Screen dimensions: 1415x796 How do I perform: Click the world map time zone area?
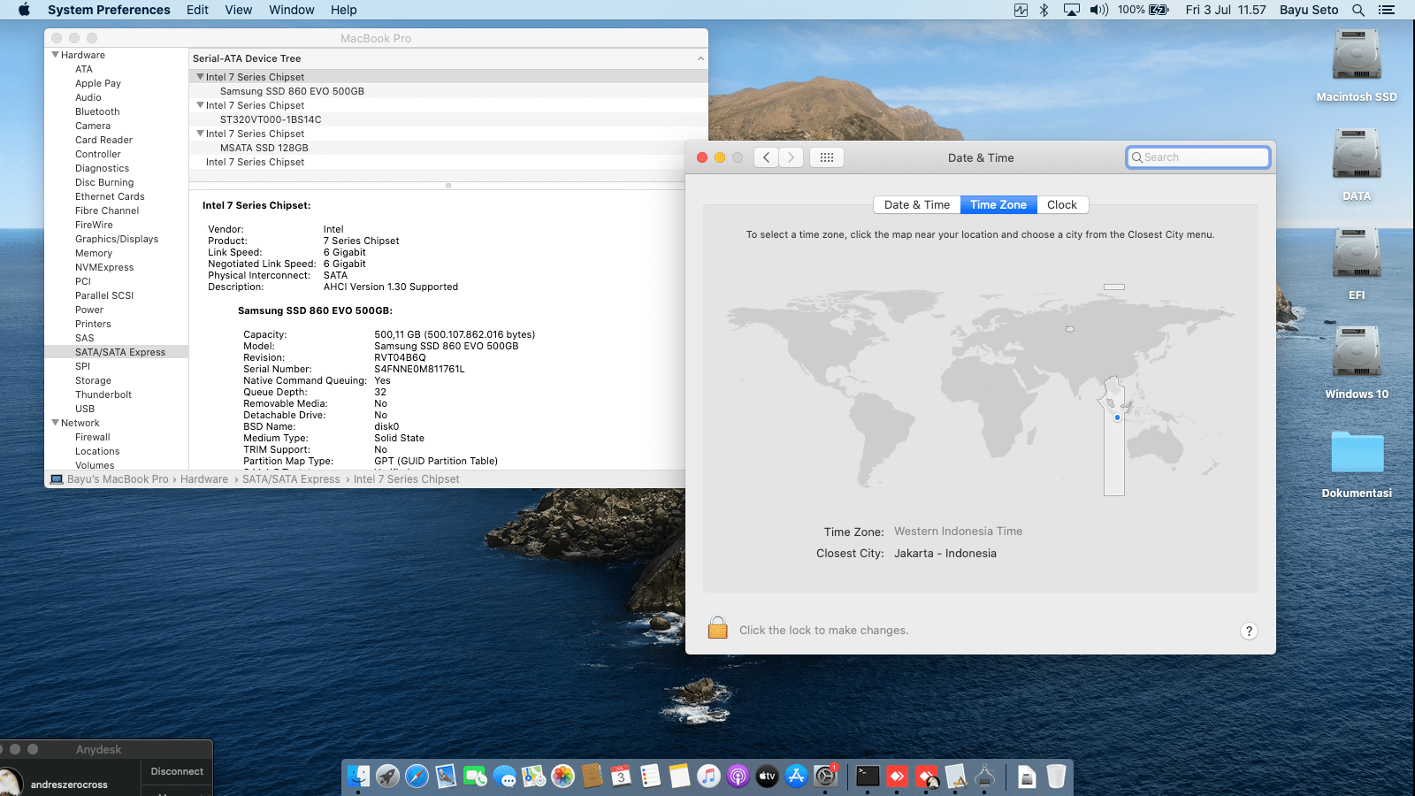(x=980, y=392)
